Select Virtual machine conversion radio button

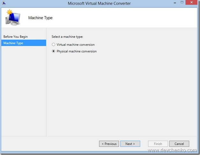tap(54, 45)
